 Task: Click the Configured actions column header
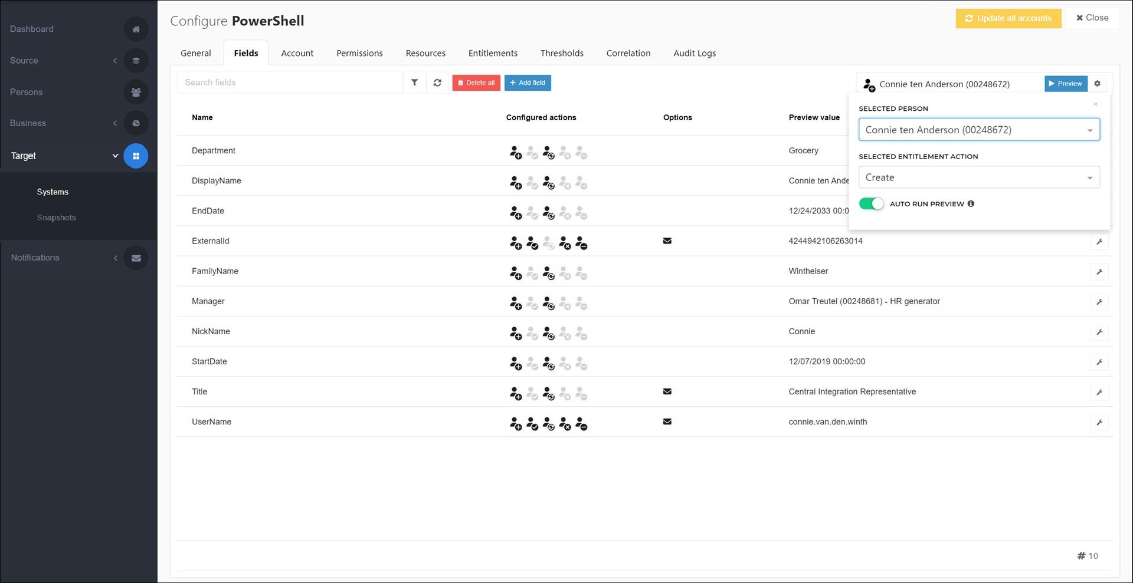click(541, 117)
